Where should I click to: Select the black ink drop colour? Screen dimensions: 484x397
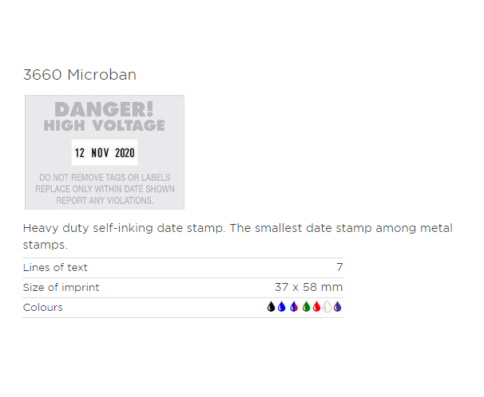[x=271, y=307]
